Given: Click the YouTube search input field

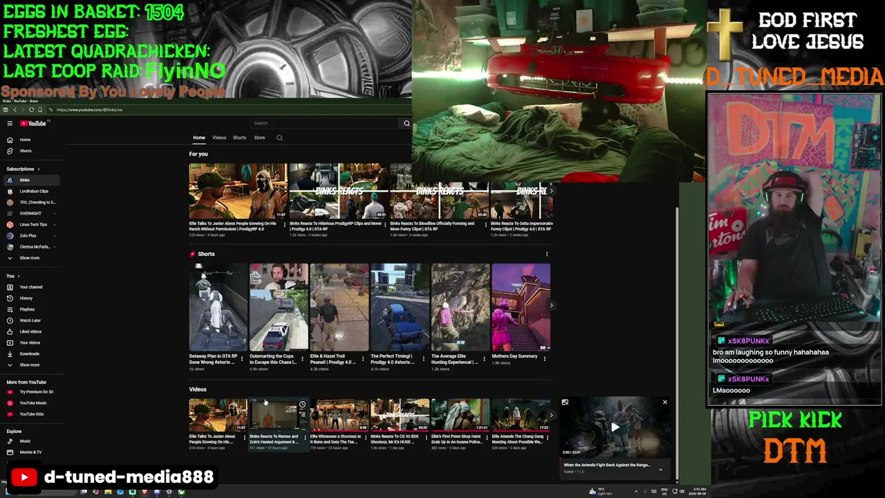Looking at the screenshot, I should click(x=325, y=123).
